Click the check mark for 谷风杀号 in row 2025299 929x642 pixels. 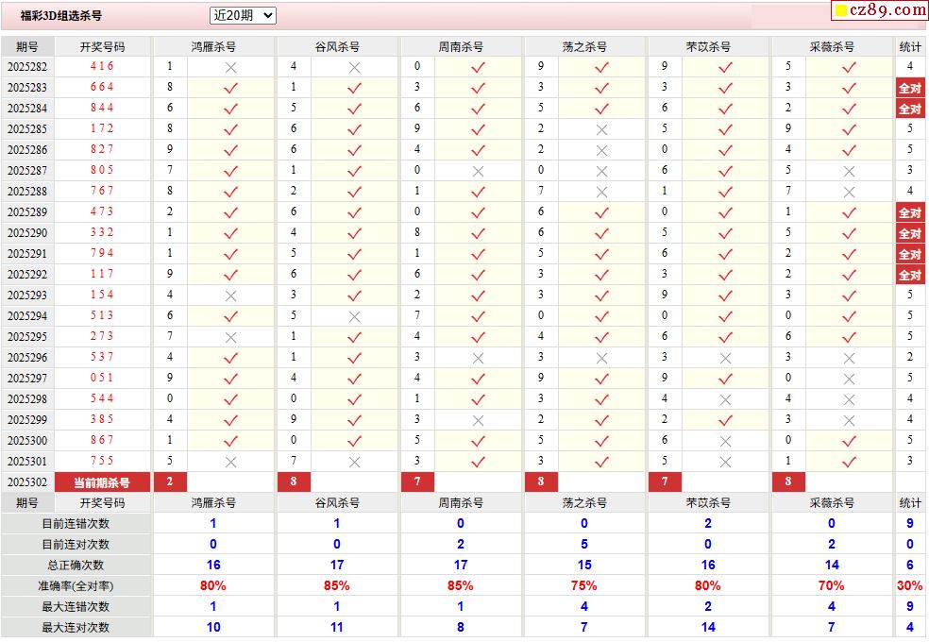pos(354,420)
